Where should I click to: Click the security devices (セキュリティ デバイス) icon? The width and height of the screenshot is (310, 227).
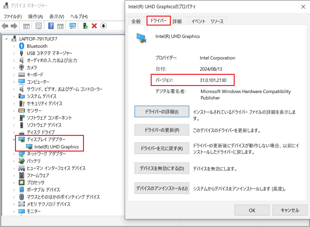point(21,103)
